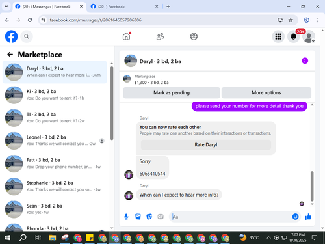Click 'You can now rate each other' heading

click(170, 127)
